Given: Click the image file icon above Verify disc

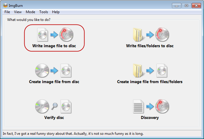Looking at the screenshot, I should (66, 106).
